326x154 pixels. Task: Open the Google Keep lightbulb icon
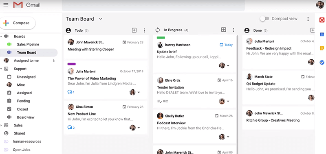click(322, 48)
